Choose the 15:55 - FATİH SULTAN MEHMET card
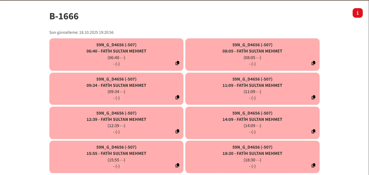This screenshot has height=175, width=369. [116, 153]
